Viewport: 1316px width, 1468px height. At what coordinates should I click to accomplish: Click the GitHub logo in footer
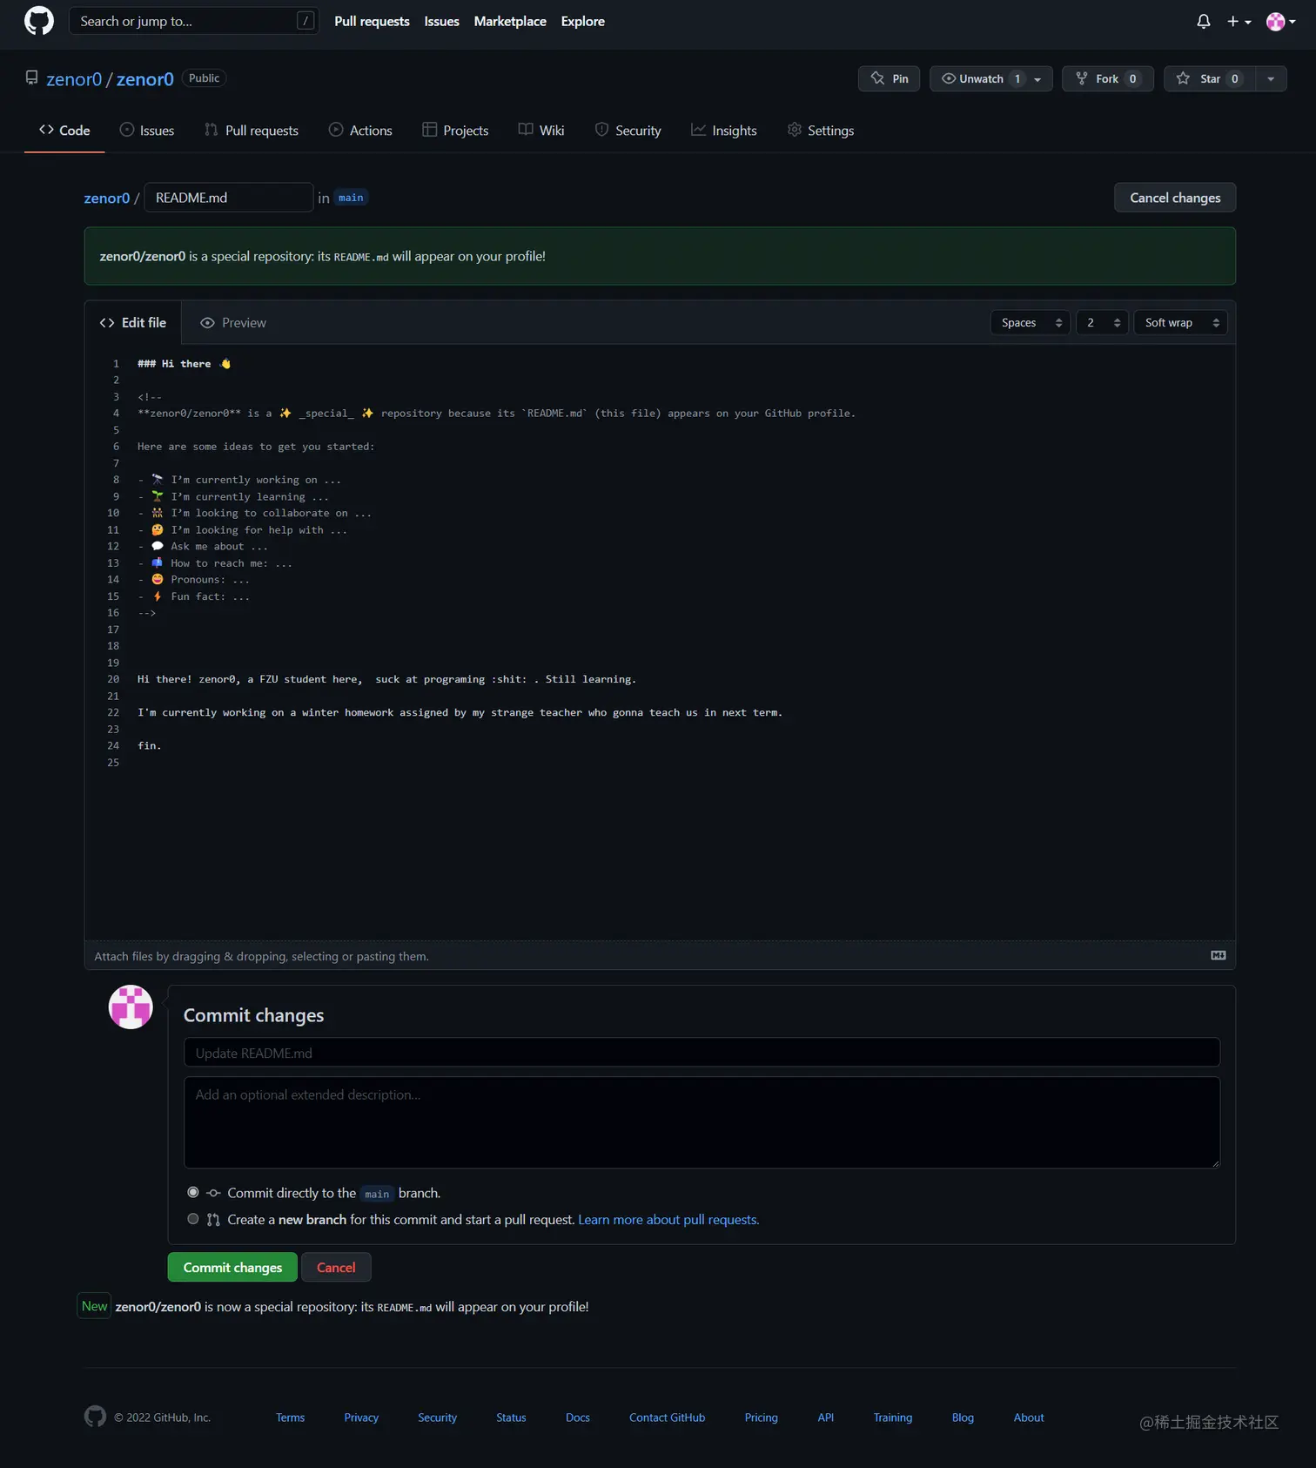95,1417
